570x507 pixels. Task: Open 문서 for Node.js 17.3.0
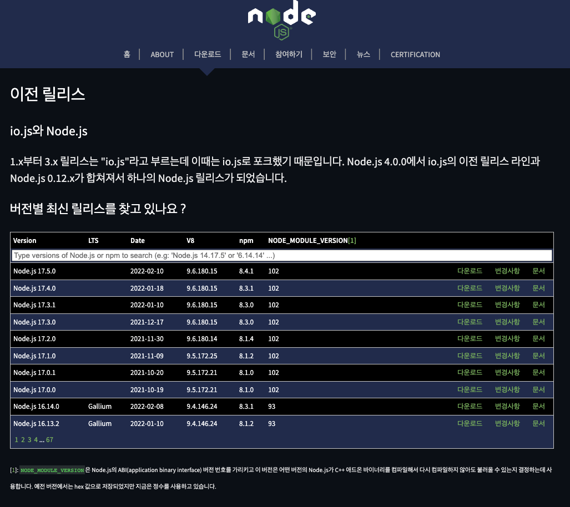tap(539, 322)
